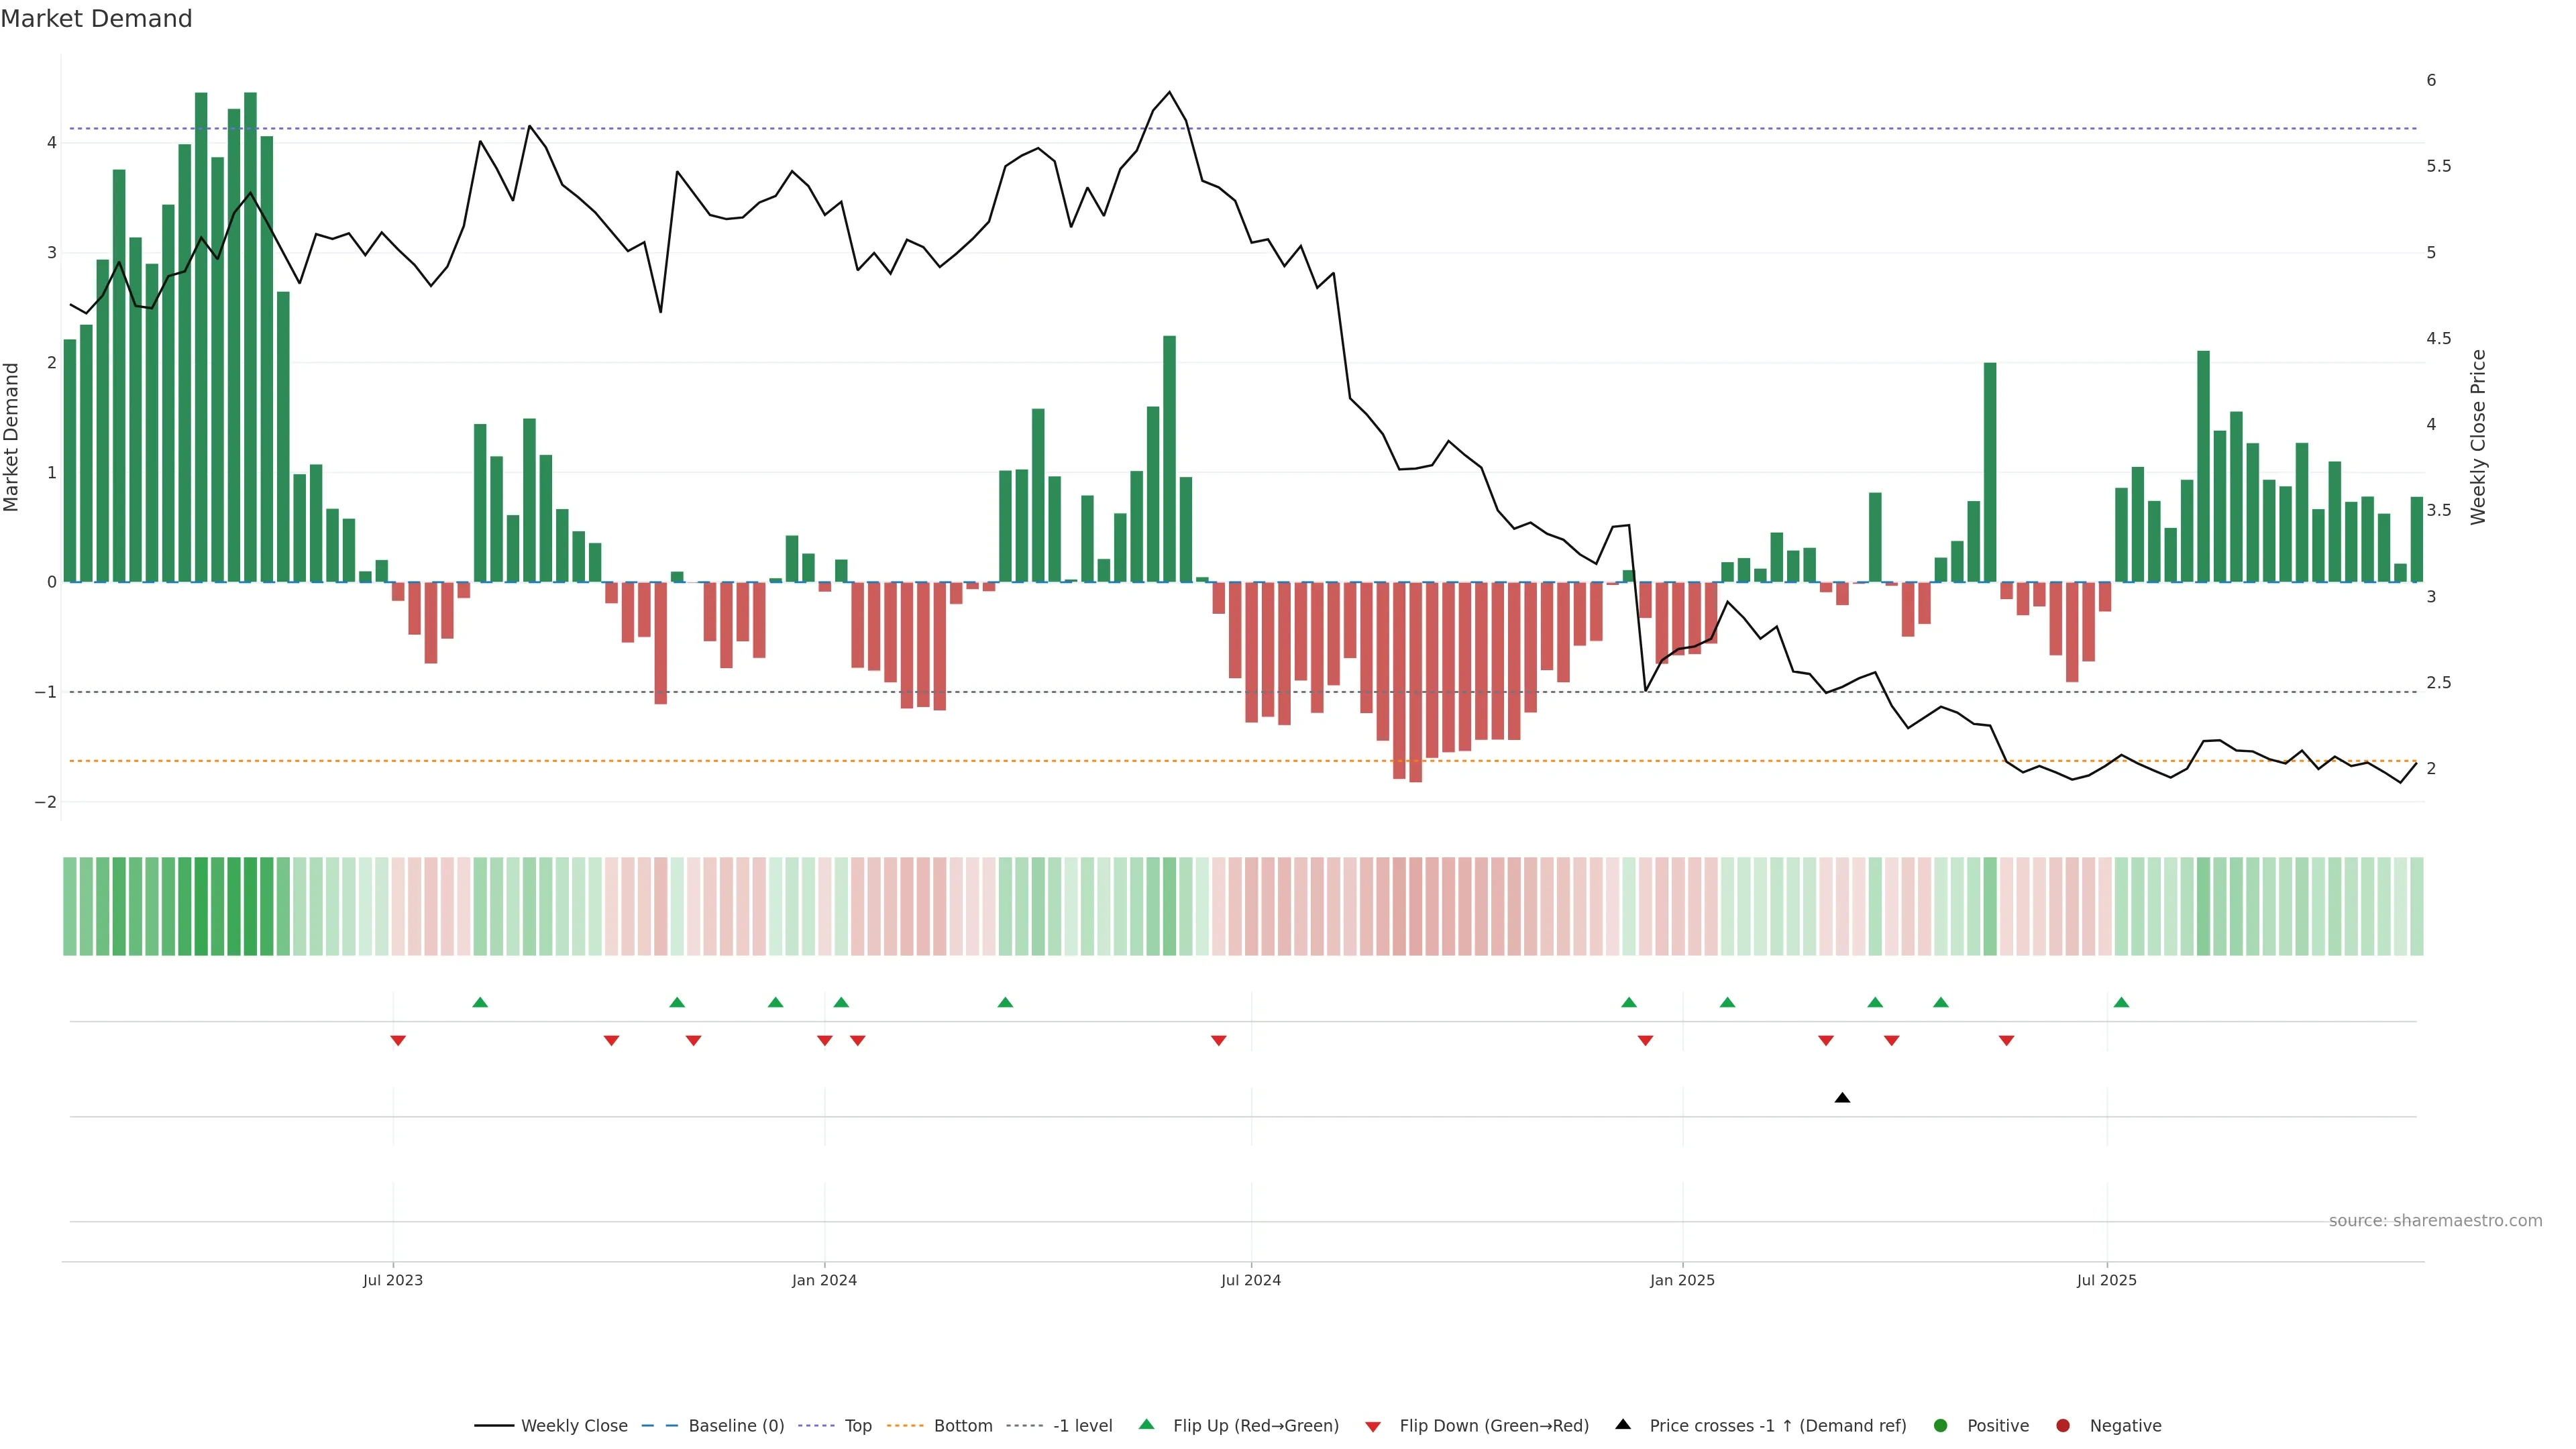Image resolution: width=2576 pixels, height=1449 pixels.
Task: Click the black price-cross triangle marker in the timeline
Action: point(1842,1098)
